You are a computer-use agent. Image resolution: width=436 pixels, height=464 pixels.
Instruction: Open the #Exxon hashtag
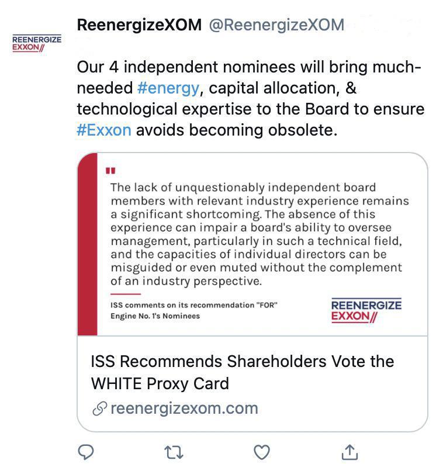pyautogui.click(x=103, y=129)
